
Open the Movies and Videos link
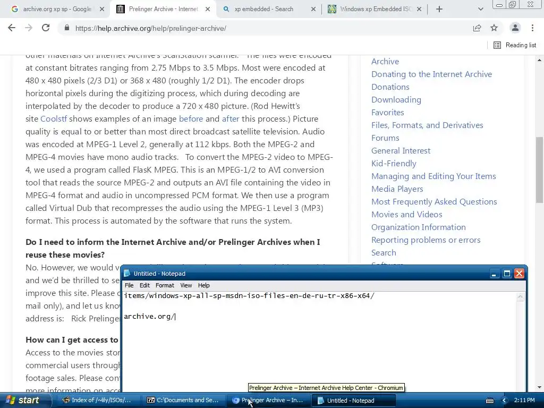coord(406,215)
